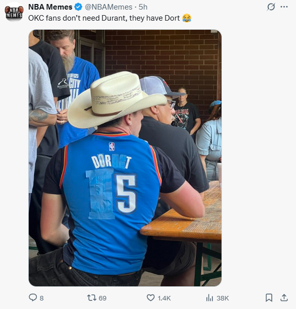The image size is (296, 309).
Task: Click the share upload arrow icon
Action: tap(284, 298)
